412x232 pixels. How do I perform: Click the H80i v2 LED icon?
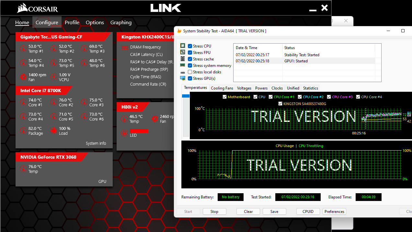pos(124,133)
